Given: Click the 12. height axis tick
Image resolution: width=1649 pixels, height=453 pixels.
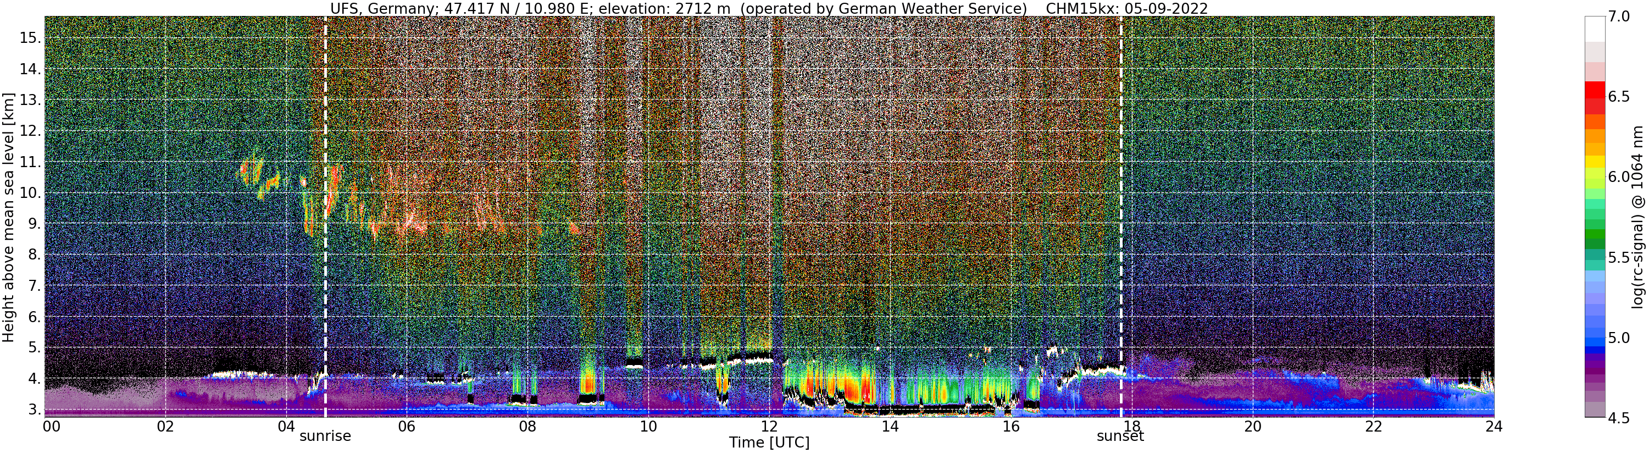Looking at the screenshot, I should [30, 131].
